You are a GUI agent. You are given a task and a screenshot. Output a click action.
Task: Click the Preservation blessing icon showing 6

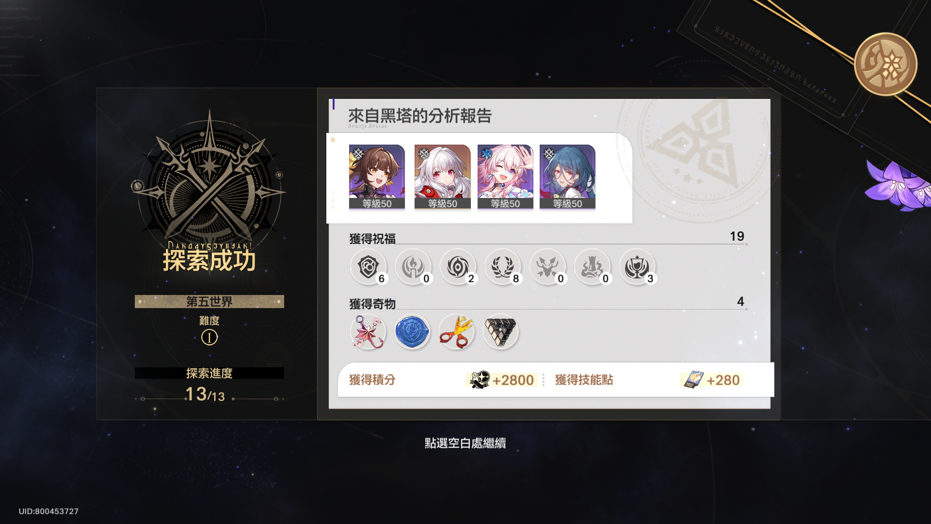point(369,267)
